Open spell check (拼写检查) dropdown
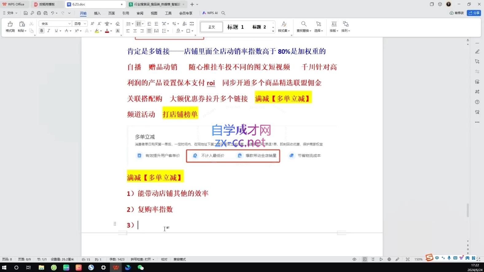484x272 pixels. pyautogui.click(x=142, y=259)
